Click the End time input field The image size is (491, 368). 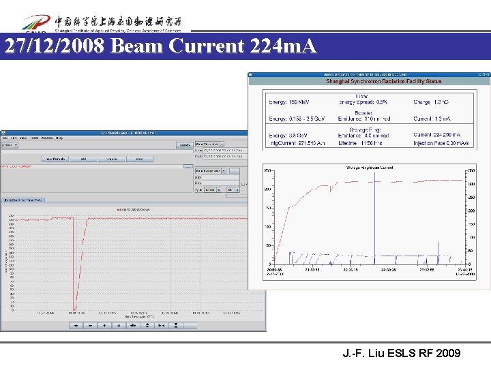pos(225,156)
